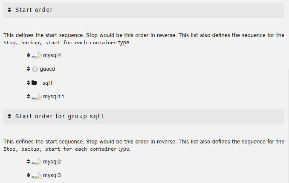This screenshot has width=289, height=183.
Task: Click the sort handle arrows for mysql3
Action: 29,175
